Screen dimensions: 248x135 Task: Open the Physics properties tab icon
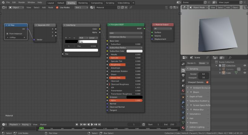pyautogui.click(x=183, y=112)
